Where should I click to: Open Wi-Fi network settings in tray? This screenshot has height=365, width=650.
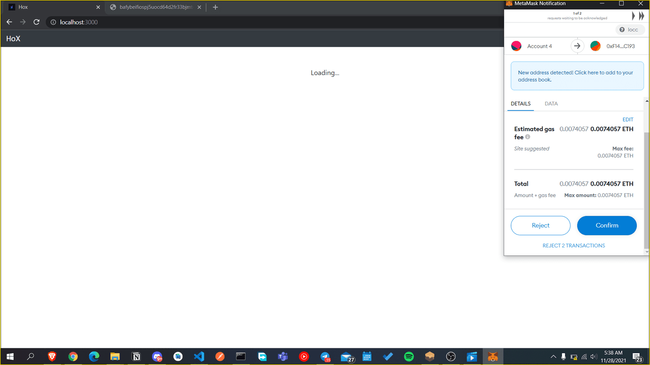point(584,356)
